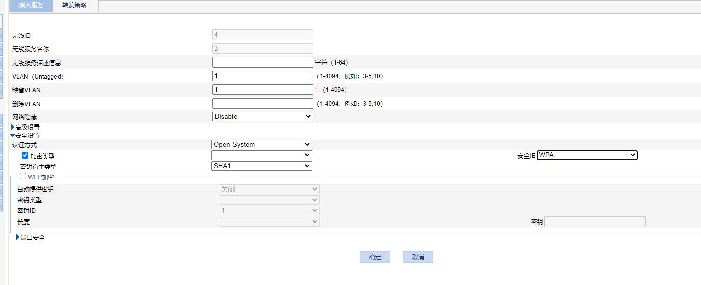
Task: Open the 认证方式 Open-System dropdown
Action: point(261,145)
